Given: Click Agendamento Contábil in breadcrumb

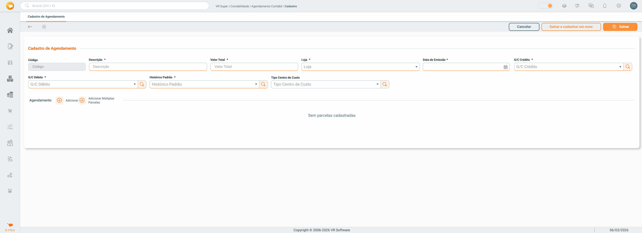Looking at the screenshot, I should (267, 6).
